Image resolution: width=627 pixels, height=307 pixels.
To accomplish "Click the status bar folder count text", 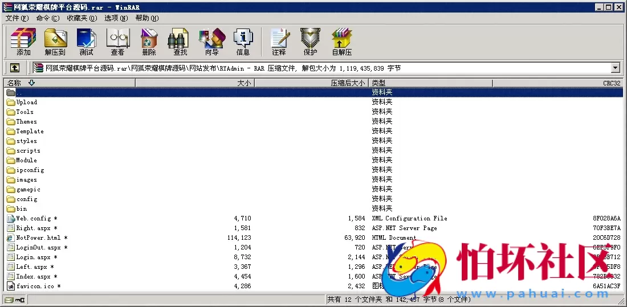I will point(399,300).
